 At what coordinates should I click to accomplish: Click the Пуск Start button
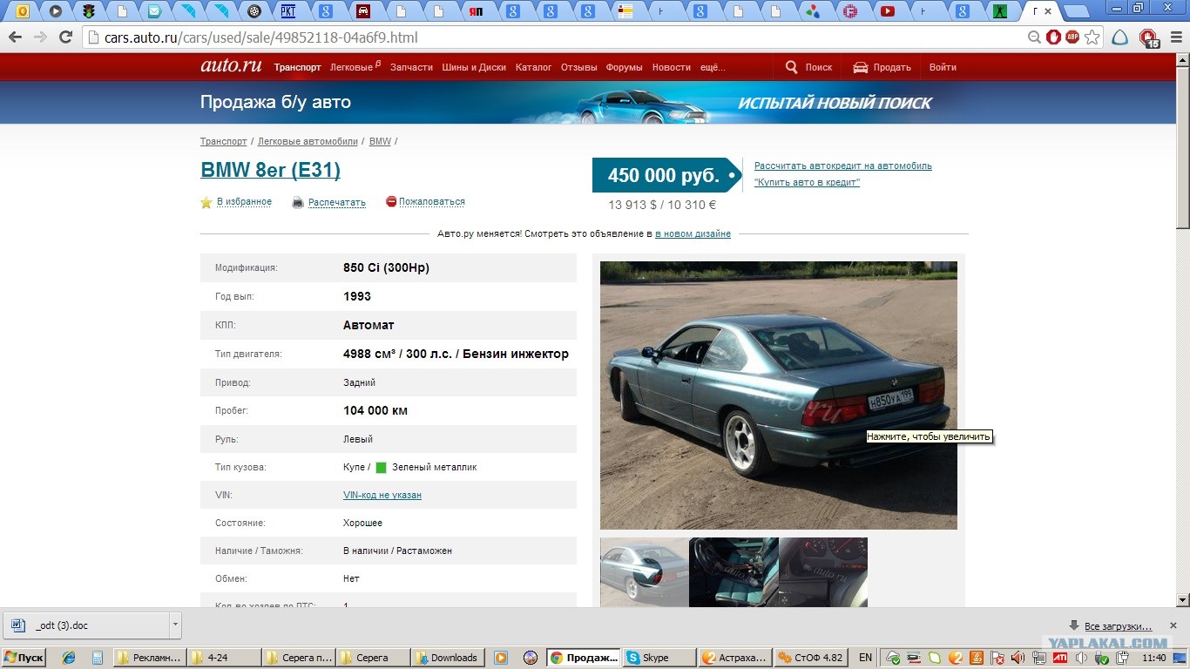tap(24, 658)
